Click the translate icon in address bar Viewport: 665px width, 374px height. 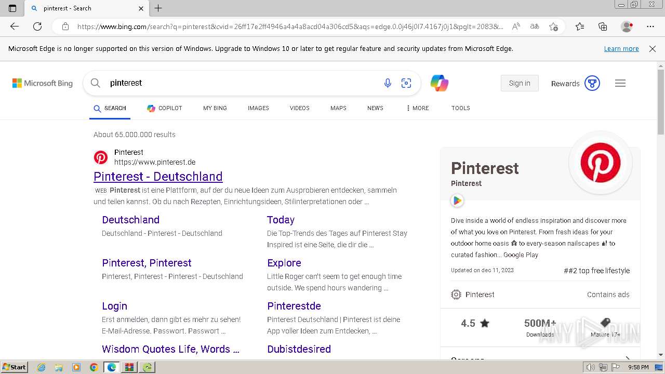pos(534,26)
